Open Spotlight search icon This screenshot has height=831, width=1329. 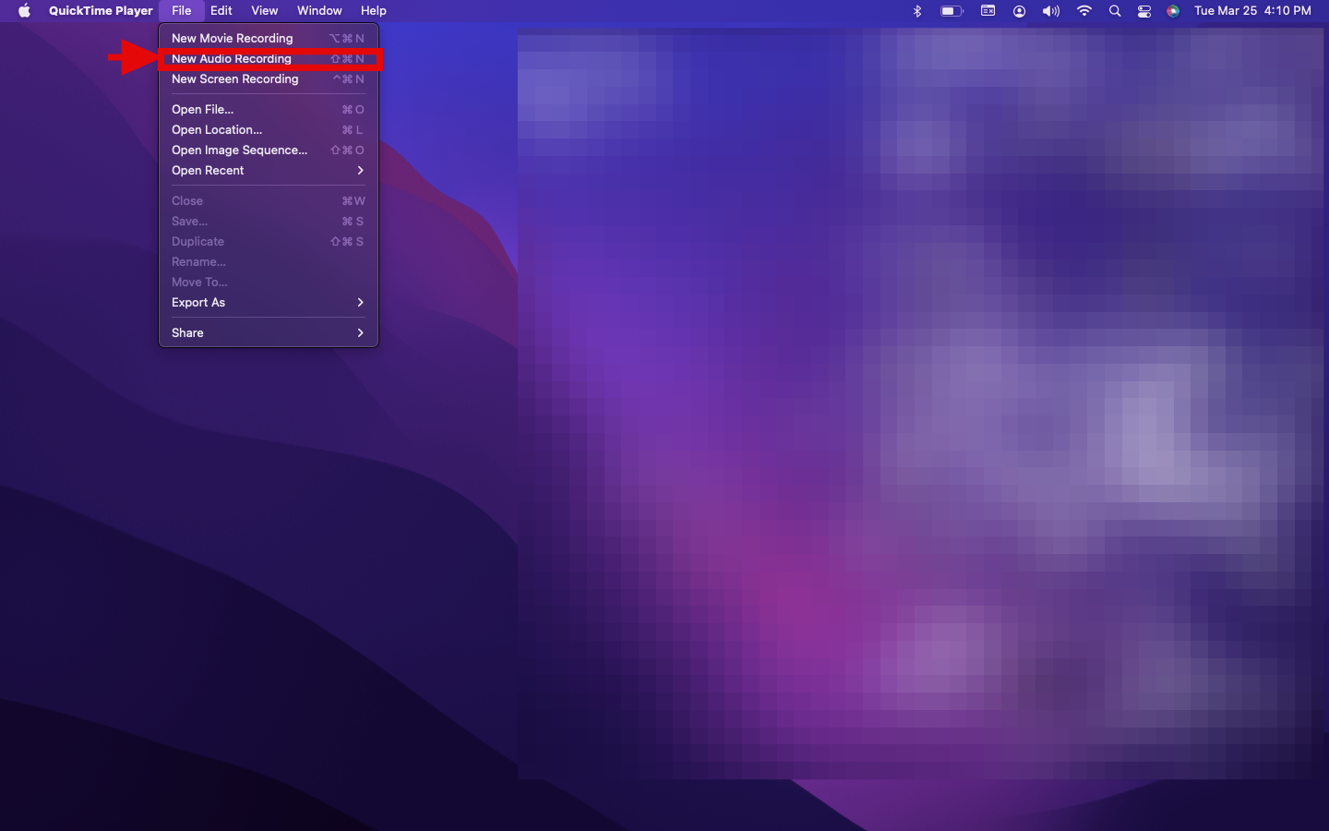(x=1115, y=11)
